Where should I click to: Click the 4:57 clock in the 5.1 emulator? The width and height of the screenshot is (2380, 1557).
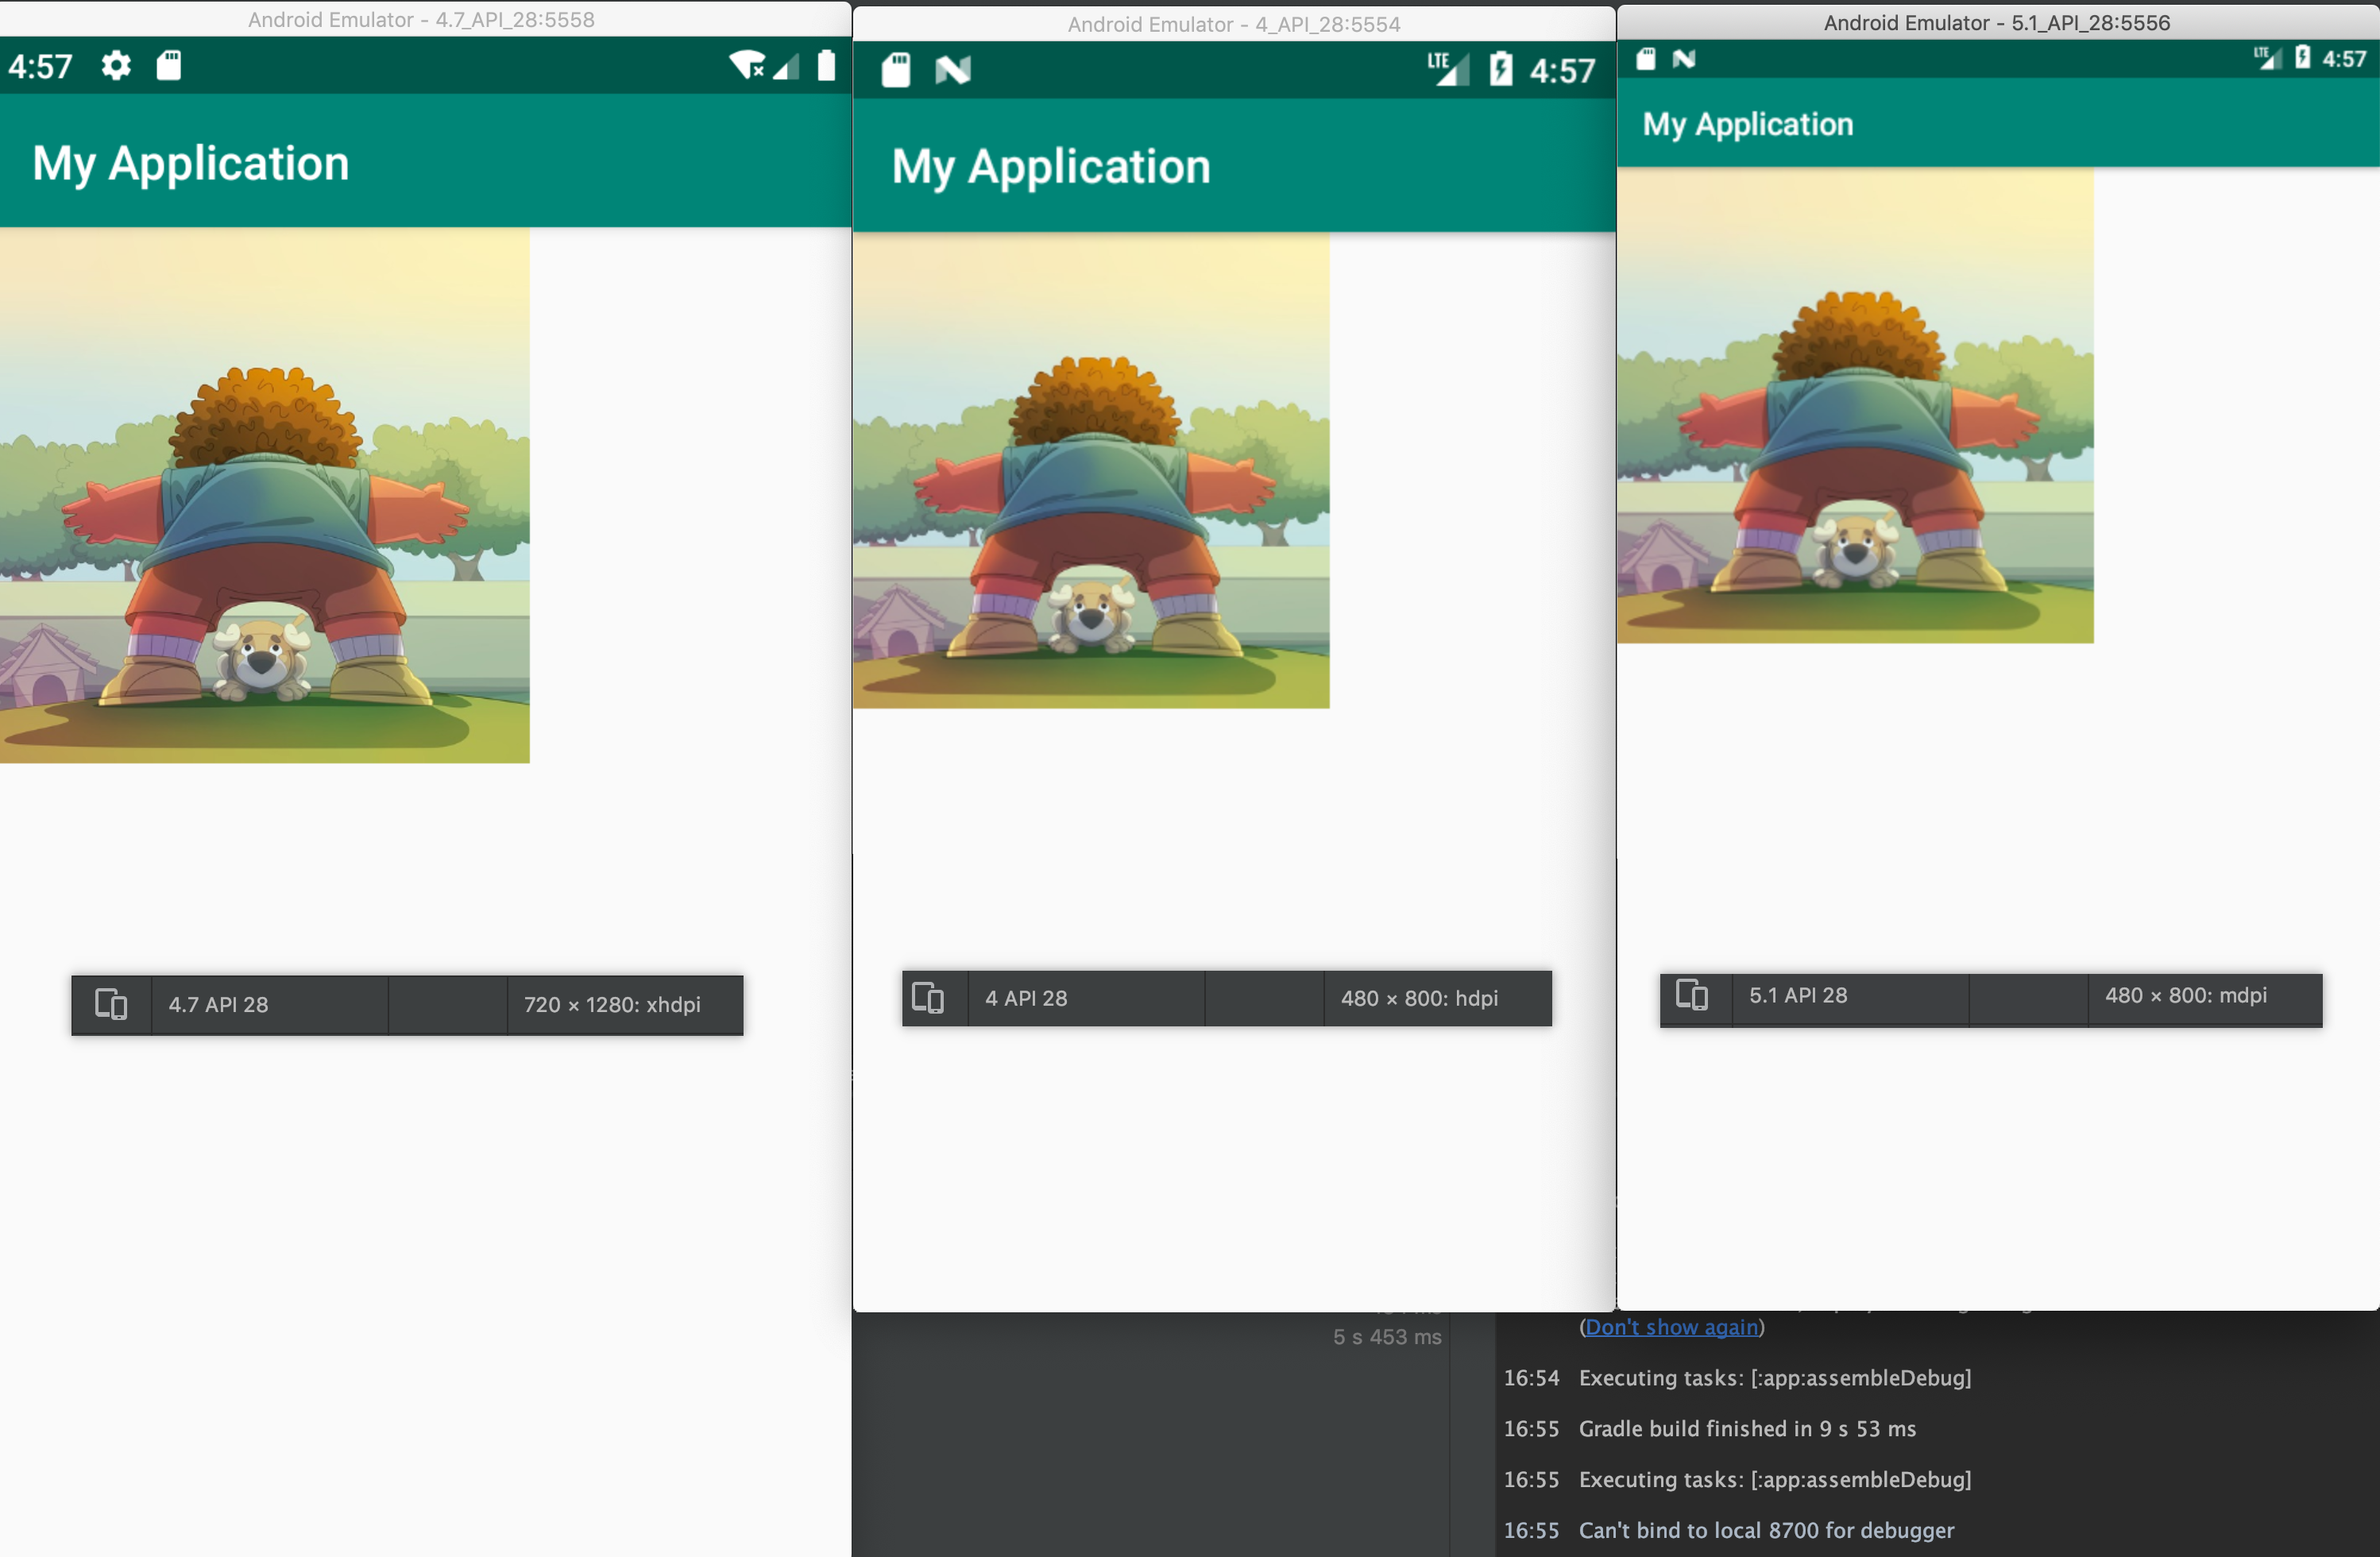tap(2344, 59)
